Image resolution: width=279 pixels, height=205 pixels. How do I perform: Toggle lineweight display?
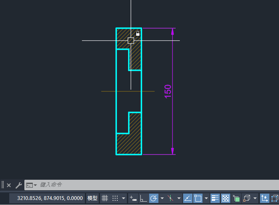point(215,198)
